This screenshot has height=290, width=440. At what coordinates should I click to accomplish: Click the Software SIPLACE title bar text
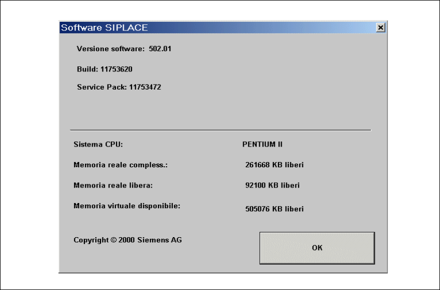pyautogui.click(x=104, y=27)
